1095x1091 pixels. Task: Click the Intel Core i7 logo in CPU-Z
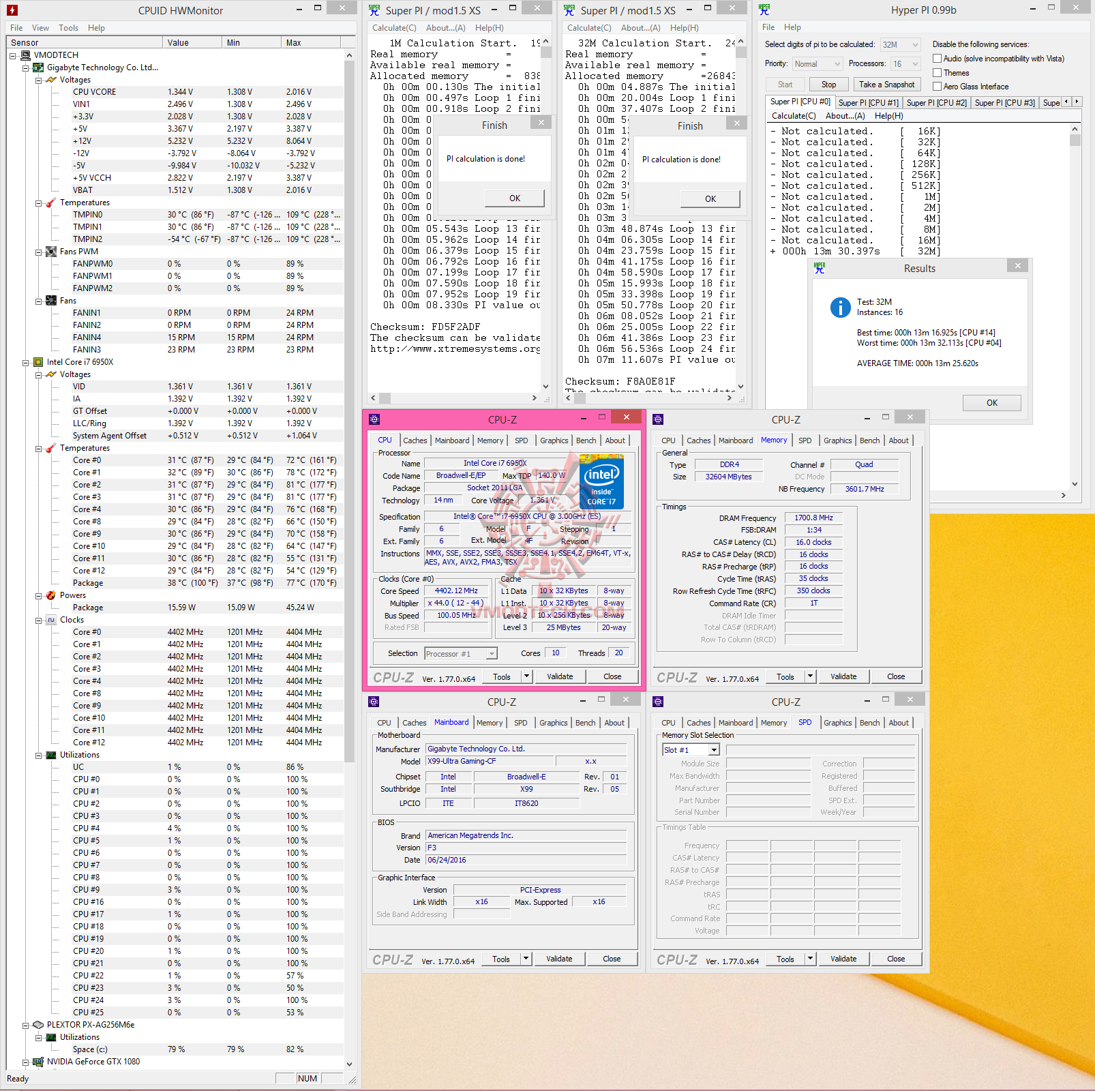(x=601, y=482)
